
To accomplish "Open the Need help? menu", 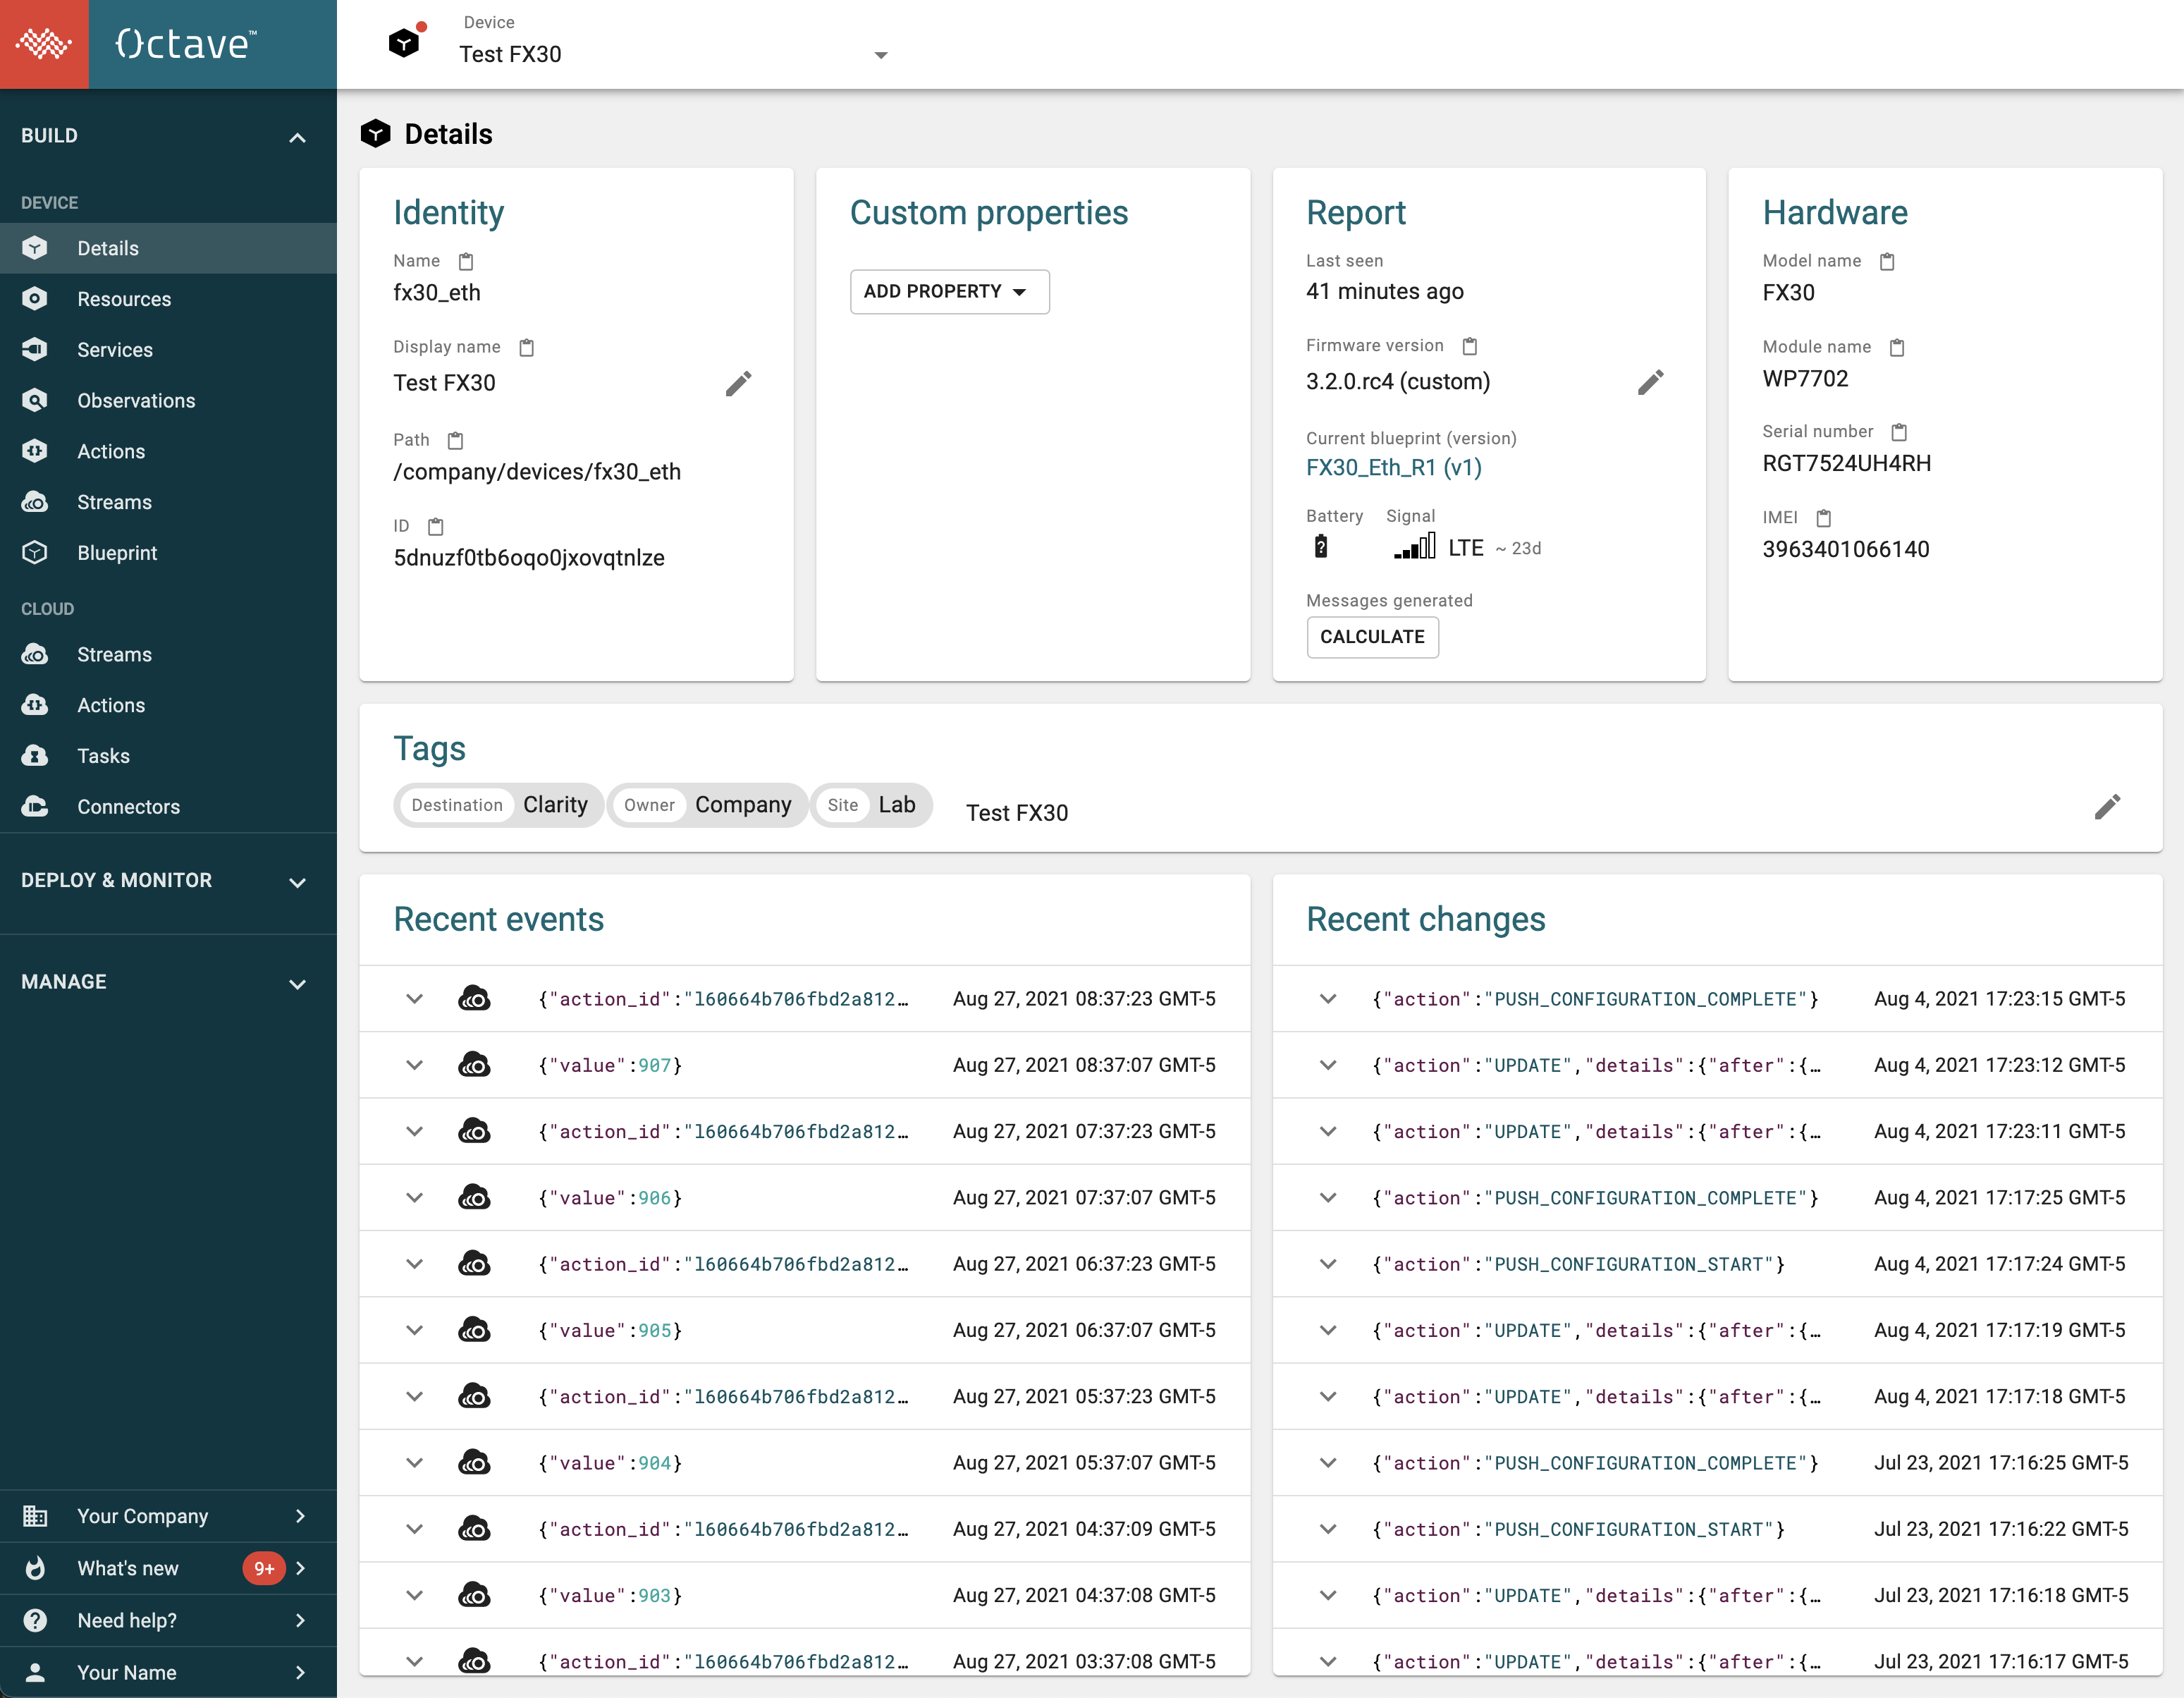I will pyautogui.click(x=168, y=1620).
